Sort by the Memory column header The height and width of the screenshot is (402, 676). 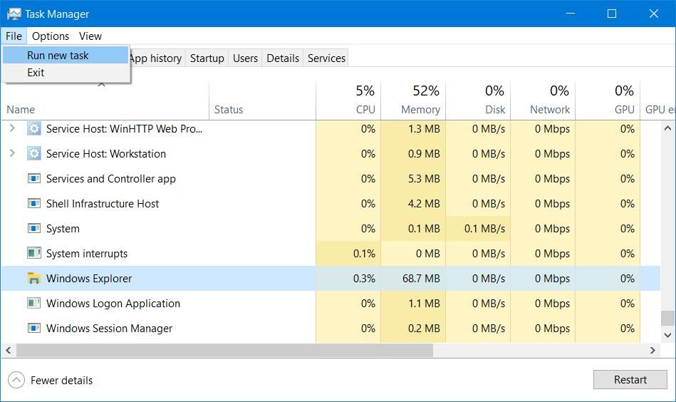coord(413,100)
